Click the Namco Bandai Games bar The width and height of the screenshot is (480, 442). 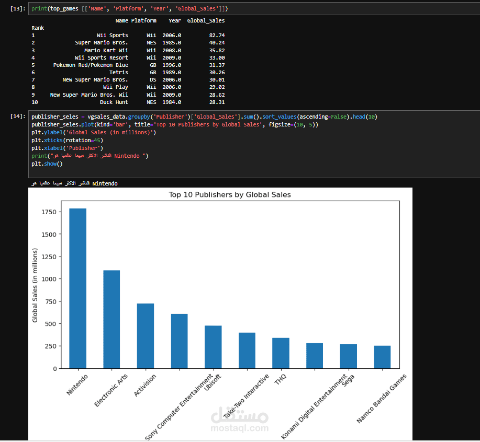click(x=382, y=357)
